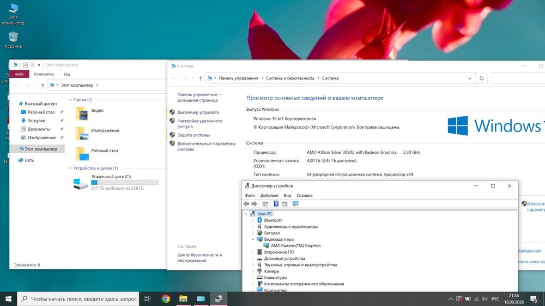Open the Видео folder in Explorer

90,113
